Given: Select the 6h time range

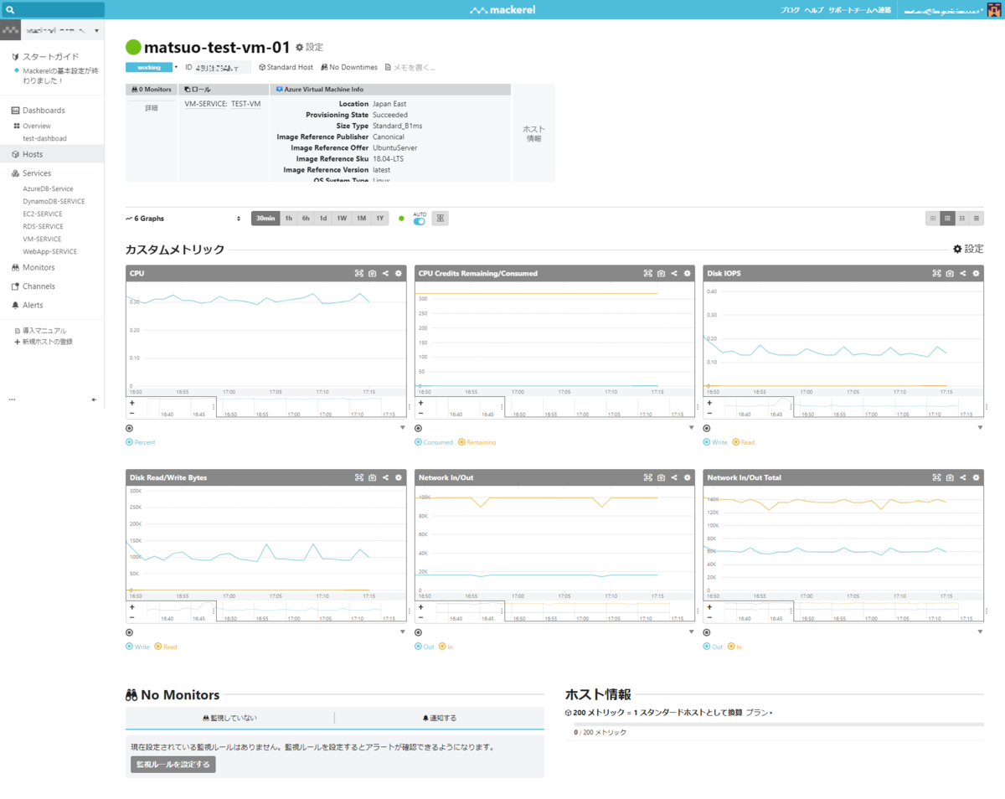Looking at the screenshot, I should pos(306,219).
